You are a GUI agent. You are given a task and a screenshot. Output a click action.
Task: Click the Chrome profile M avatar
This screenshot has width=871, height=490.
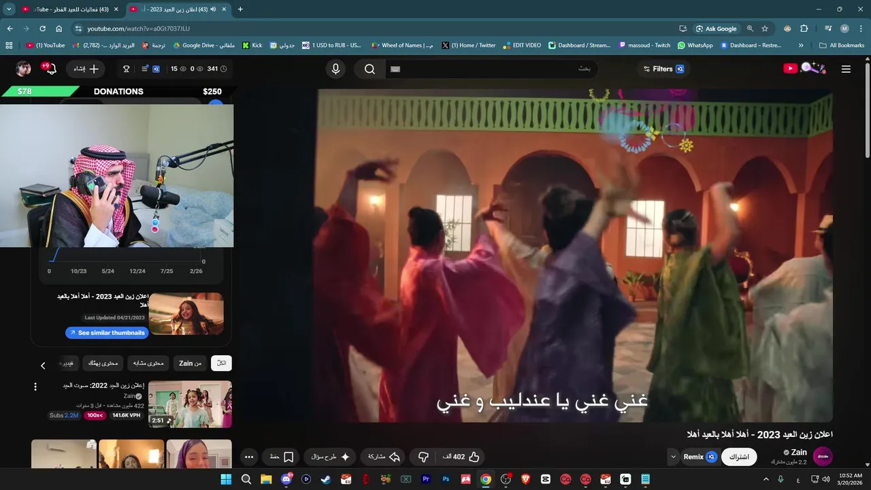tap(844, 29)
